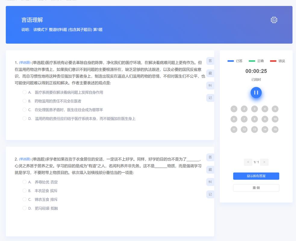This screenshot has width=296, height=241.
Task: Select option C about 替罪羊 in question 1
Action: (24, 110)
